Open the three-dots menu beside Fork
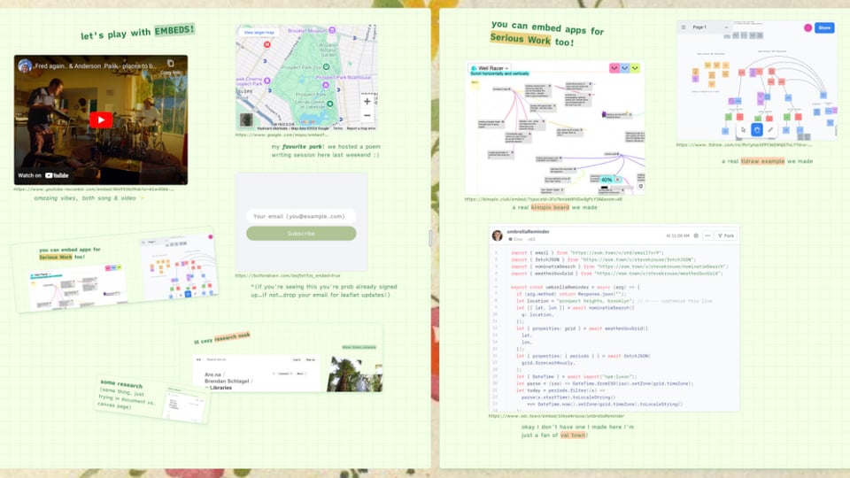850x478 pixels. [x=707, y=235]
